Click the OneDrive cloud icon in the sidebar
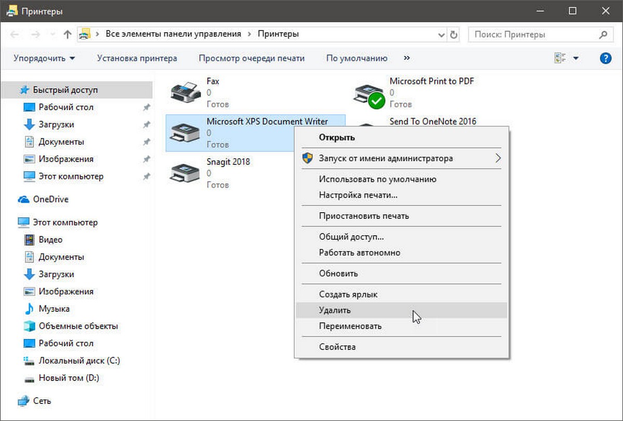The image size is (623, 421). [24, 199]
